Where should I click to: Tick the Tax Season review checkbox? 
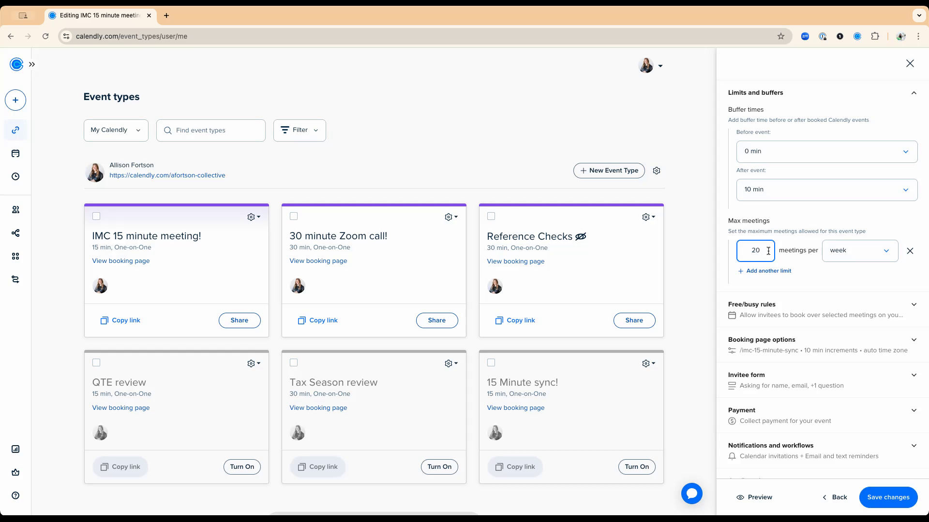coord(294,362)
